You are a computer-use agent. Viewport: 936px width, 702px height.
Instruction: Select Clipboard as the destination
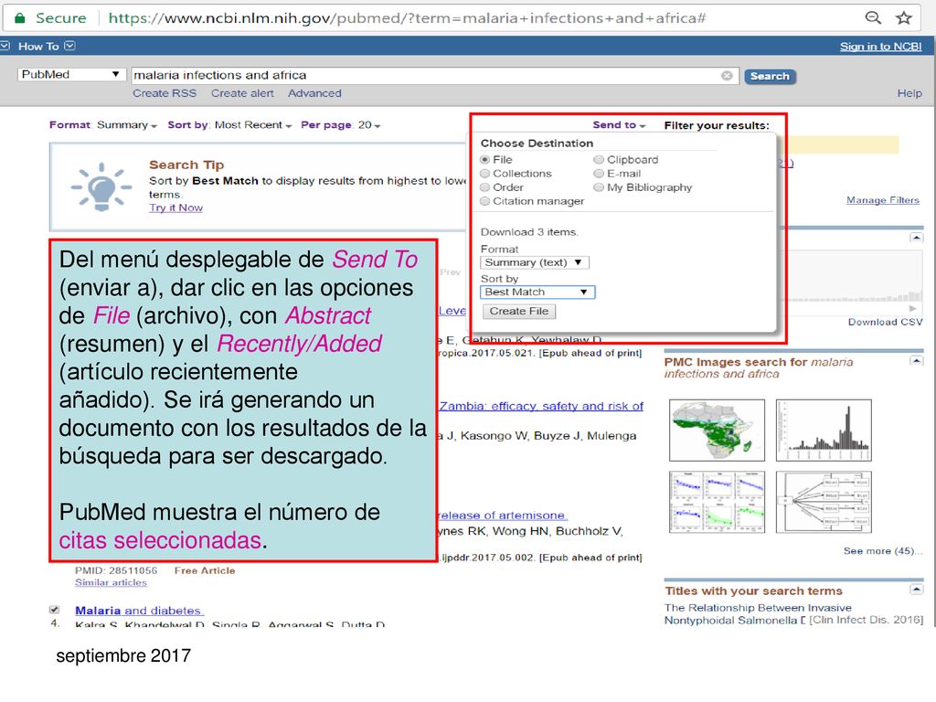click(x=599, y=159)
